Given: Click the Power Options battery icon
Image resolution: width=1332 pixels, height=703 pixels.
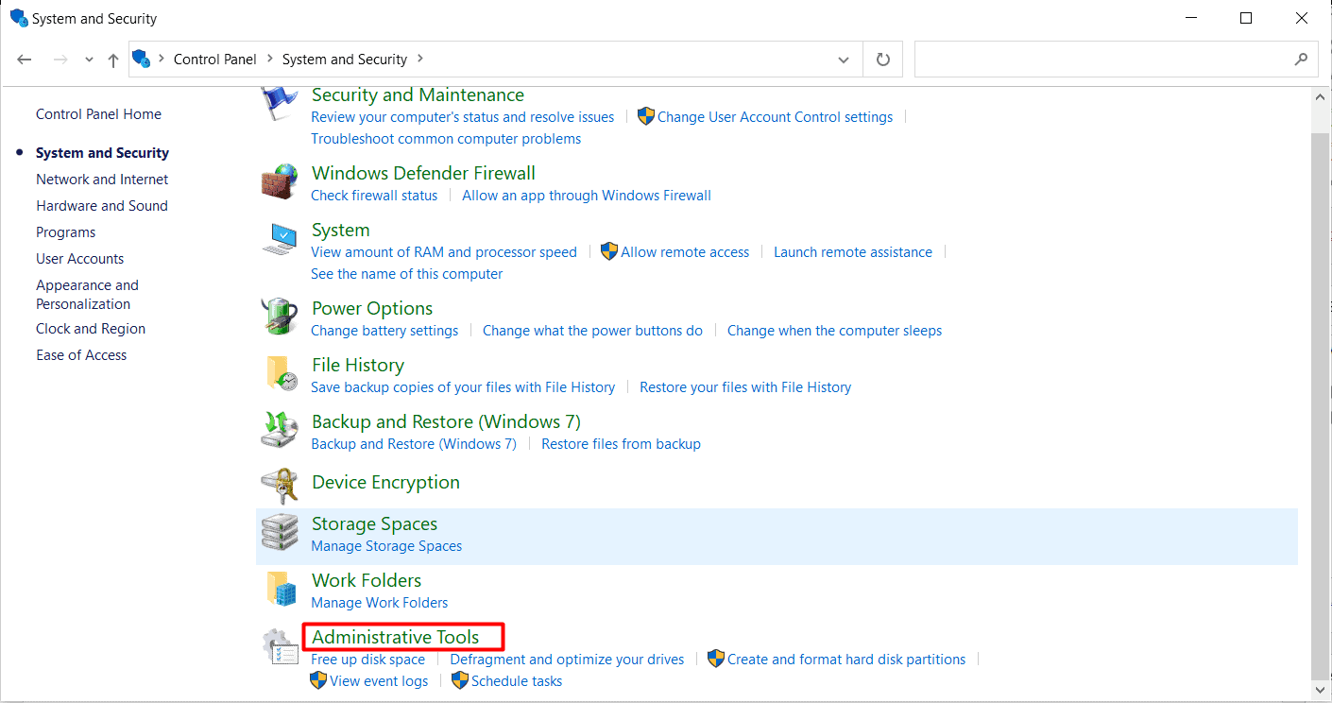Looking at the screenshot, I should (x=279, y=317).
